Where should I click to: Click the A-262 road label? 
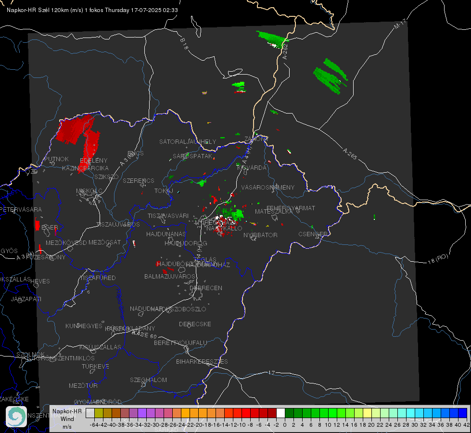click(285, 51)
